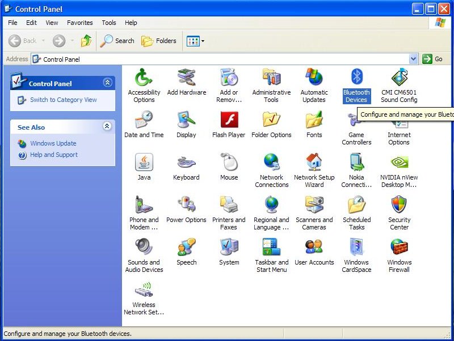Click the Up folder toolbar button
Viewport: 454px width, 341px height.
pyautogui.click(x=86, y=41)
